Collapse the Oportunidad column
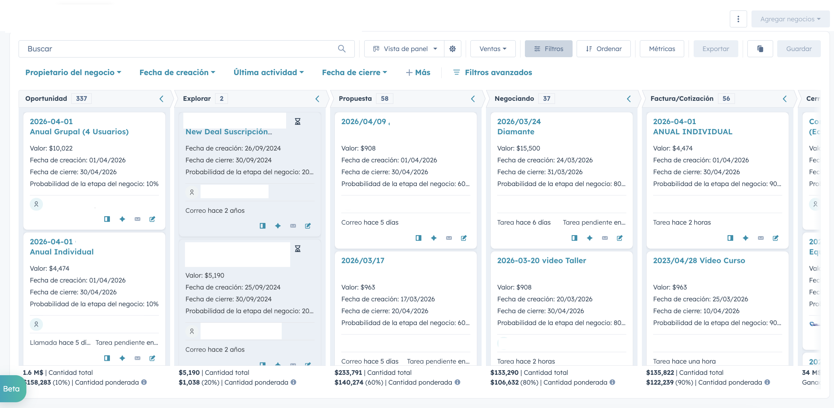The height and width of the screenshot is (408, 834). (x=161, y=99)
